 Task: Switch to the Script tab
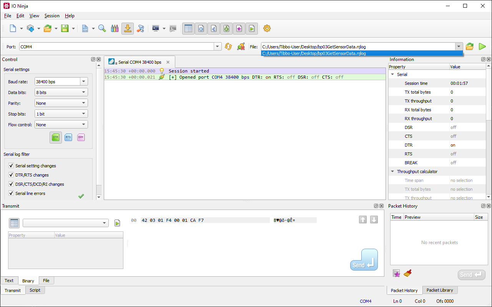[35, 290]
